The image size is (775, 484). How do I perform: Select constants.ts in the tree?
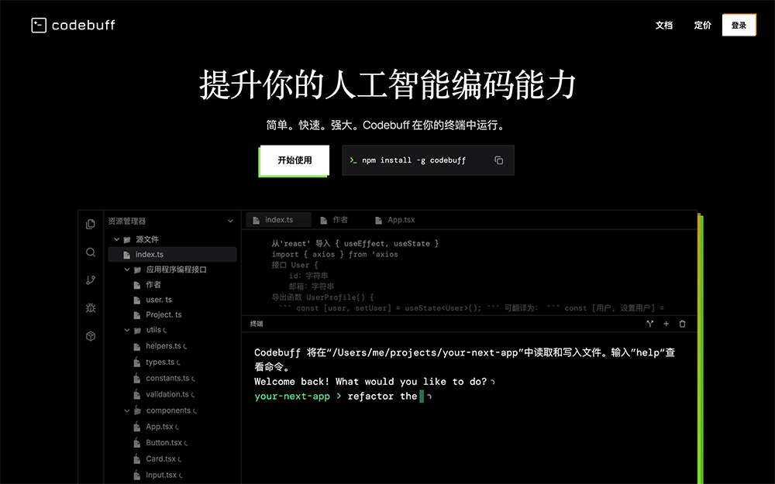[167, 379]
